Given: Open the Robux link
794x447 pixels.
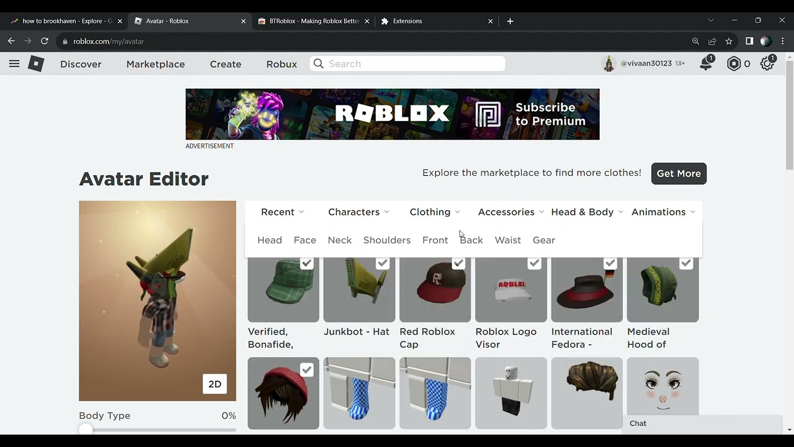Looking at the screenshot, I should (x=282, y=64).
